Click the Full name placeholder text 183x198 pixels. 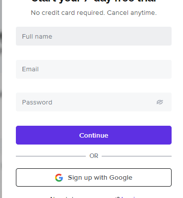(37, 36)
